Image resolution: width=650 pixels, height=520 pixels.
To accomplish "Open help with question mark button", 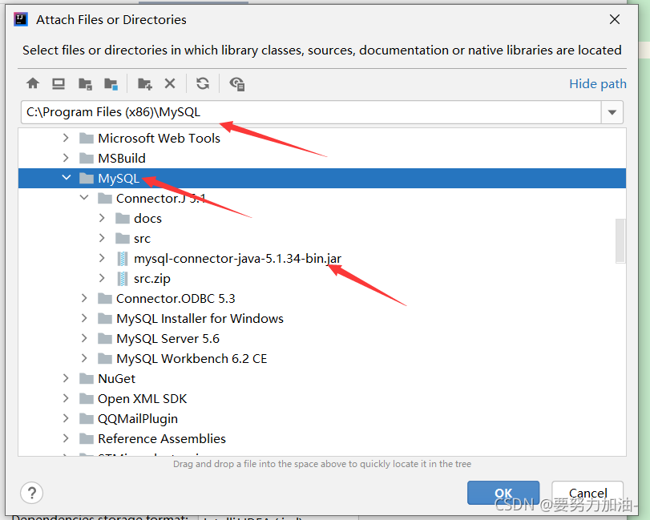I will click(31, 493).
